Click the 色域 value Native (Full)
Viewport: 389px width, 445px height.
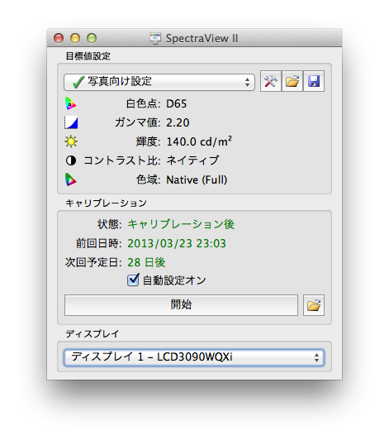(x=197, y=180)
